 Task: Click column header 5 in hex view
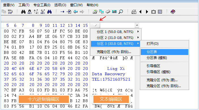tap(8, 25)
